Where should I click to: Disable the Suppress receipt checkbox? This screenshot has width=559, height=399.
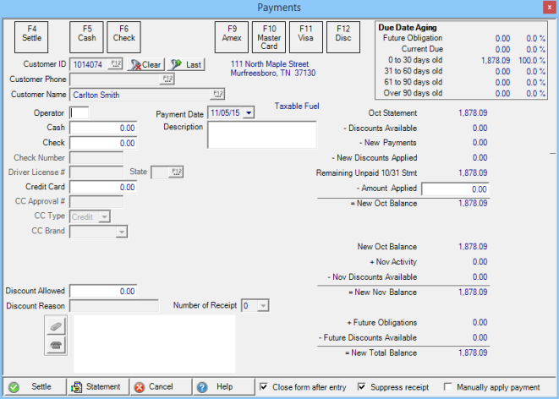pos(363,387)
